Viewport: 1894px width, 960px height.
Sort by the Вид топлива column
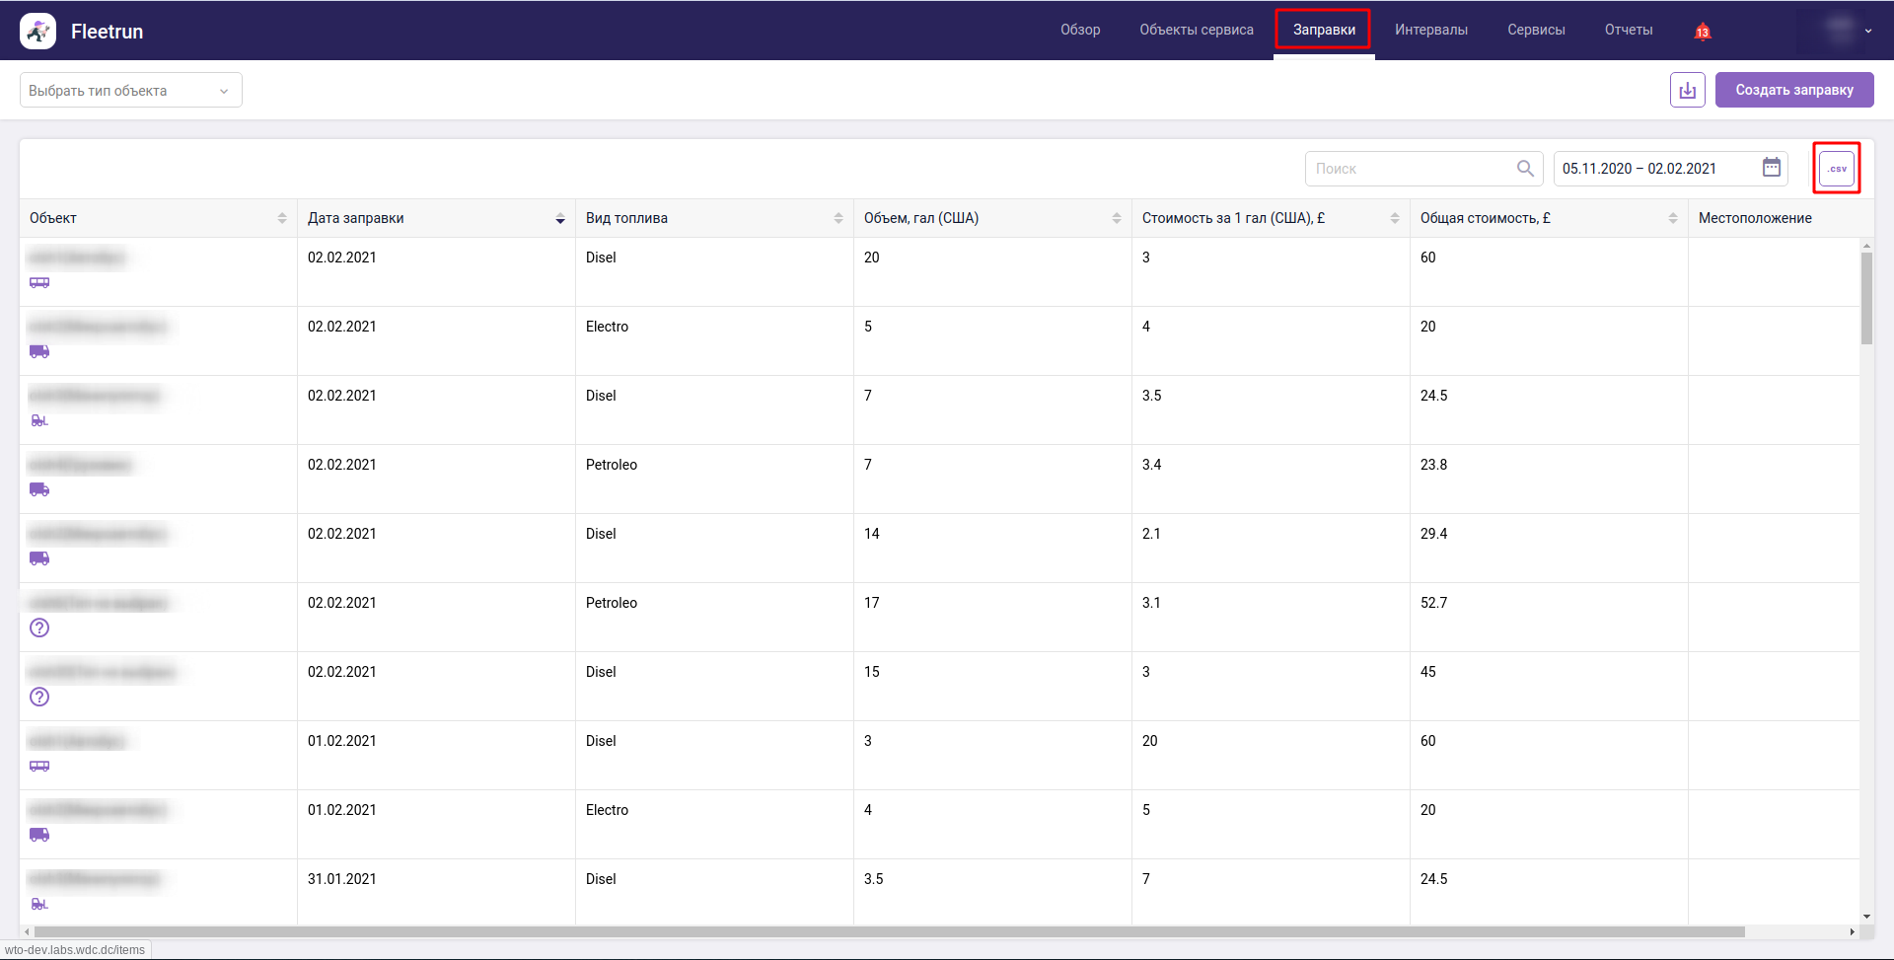click(838, 218)
